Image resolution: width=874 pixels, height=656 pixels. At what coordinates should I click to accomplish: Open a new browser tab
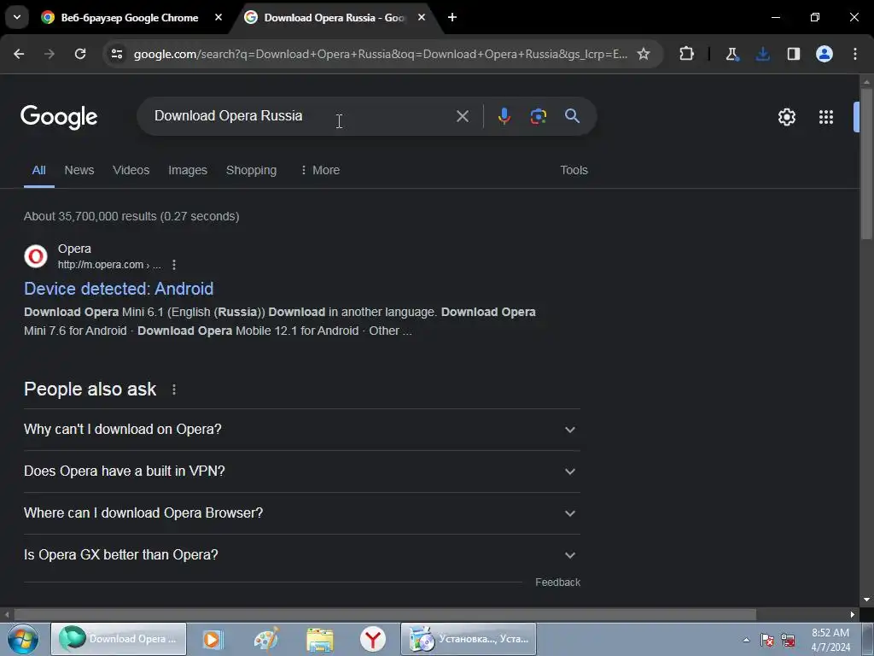pos(452,17)
